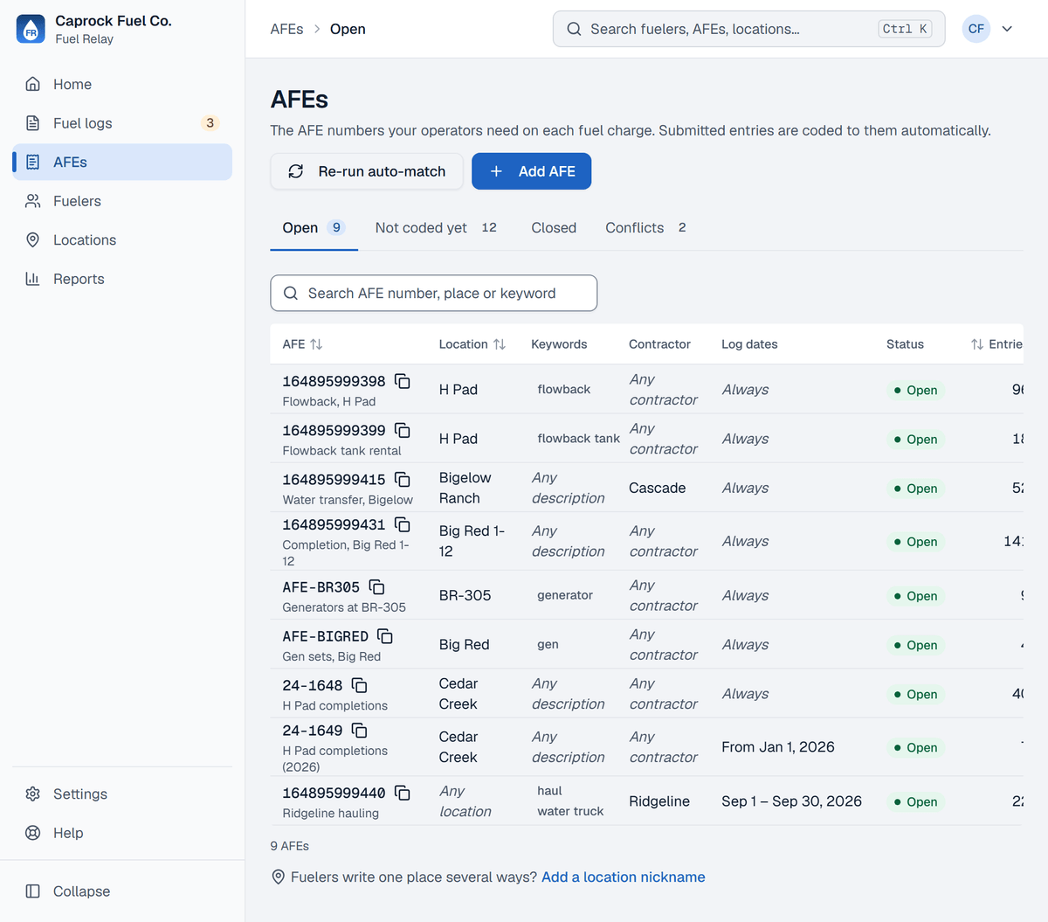Switch to the Closed tab
This screenshot has height=922, width=1048.
tap(554, 227)
